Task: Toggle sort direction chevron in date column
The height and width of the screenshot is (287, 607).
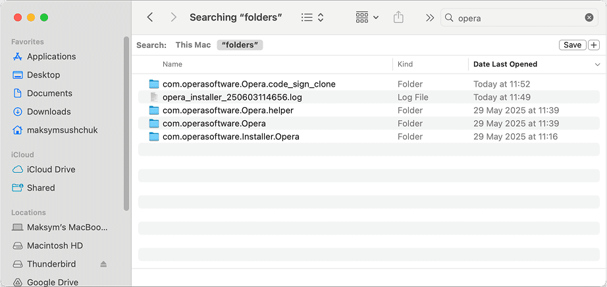Action: [597, 65]
